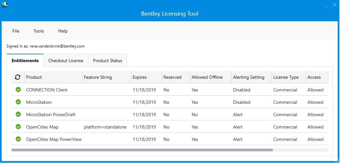
Task: Close the Bentley Licensing Tool window
Action: (334, 5)
